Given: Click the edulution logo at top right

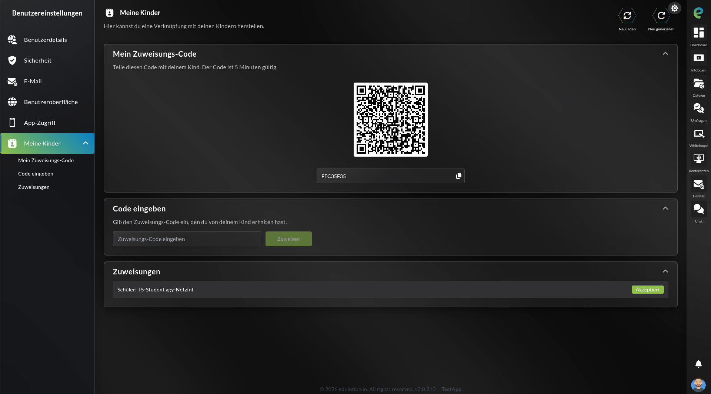Looking at the screenshot, I should pos(698,13).
